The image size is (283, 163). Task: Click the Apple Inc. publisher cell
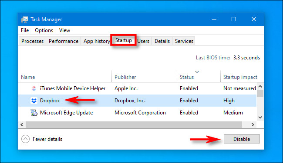126,88
